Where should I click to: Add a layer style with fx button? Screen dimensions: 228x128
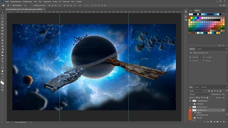coord(208,122)
